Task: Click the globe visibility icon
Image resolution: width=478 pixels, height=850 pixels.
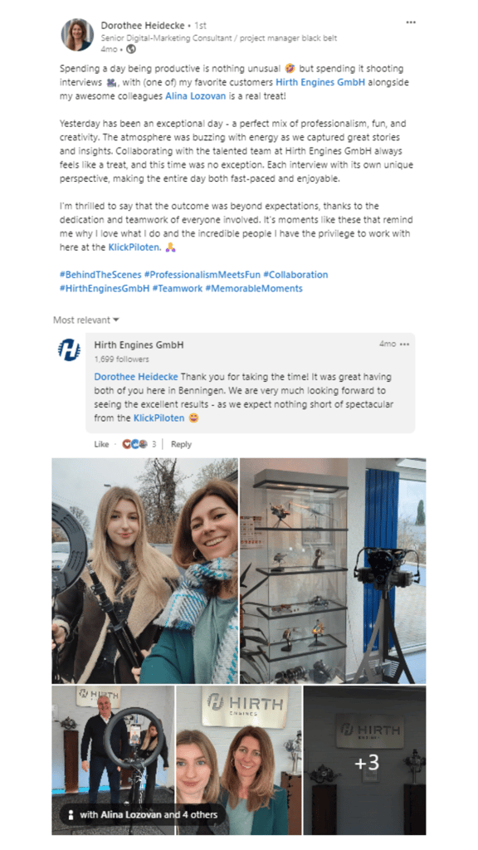Action: tap(130, 49)
